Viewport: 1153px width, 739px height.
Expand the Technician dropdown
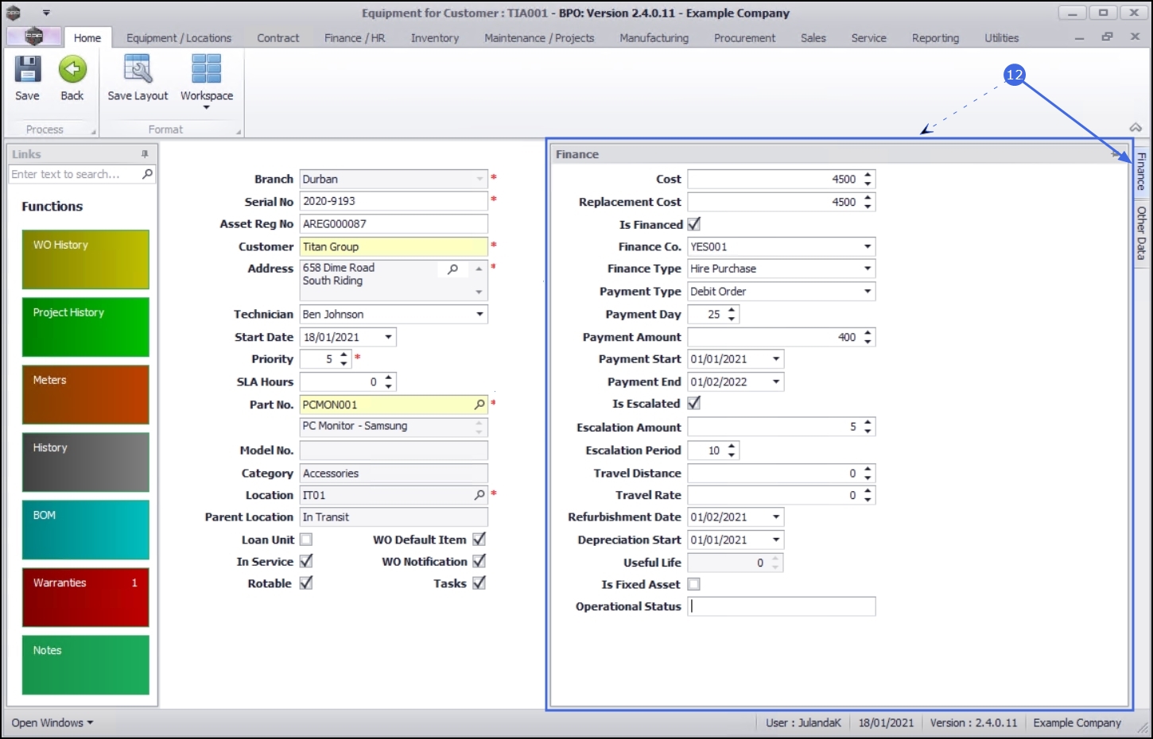479,314
